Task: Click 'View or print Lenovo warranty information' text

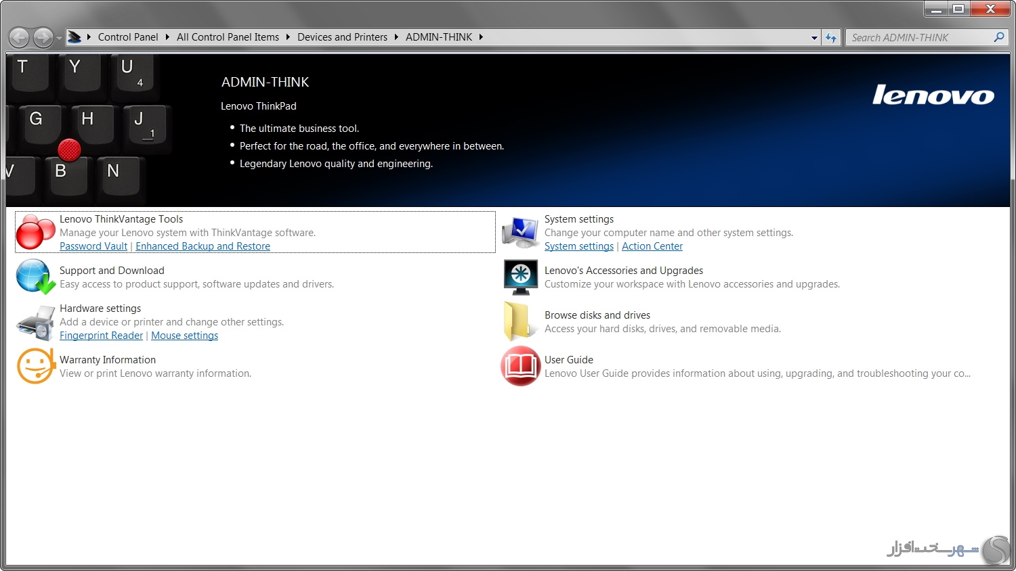Action: tap(155, 373)
